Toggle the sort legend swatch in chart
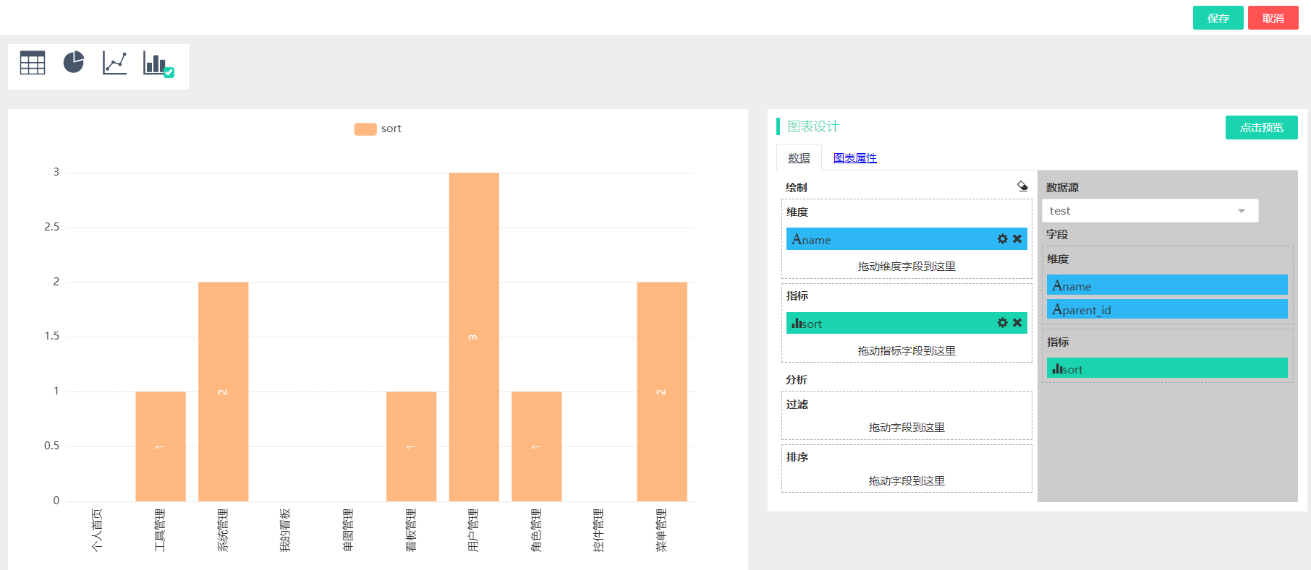 (x=365, y=129)
